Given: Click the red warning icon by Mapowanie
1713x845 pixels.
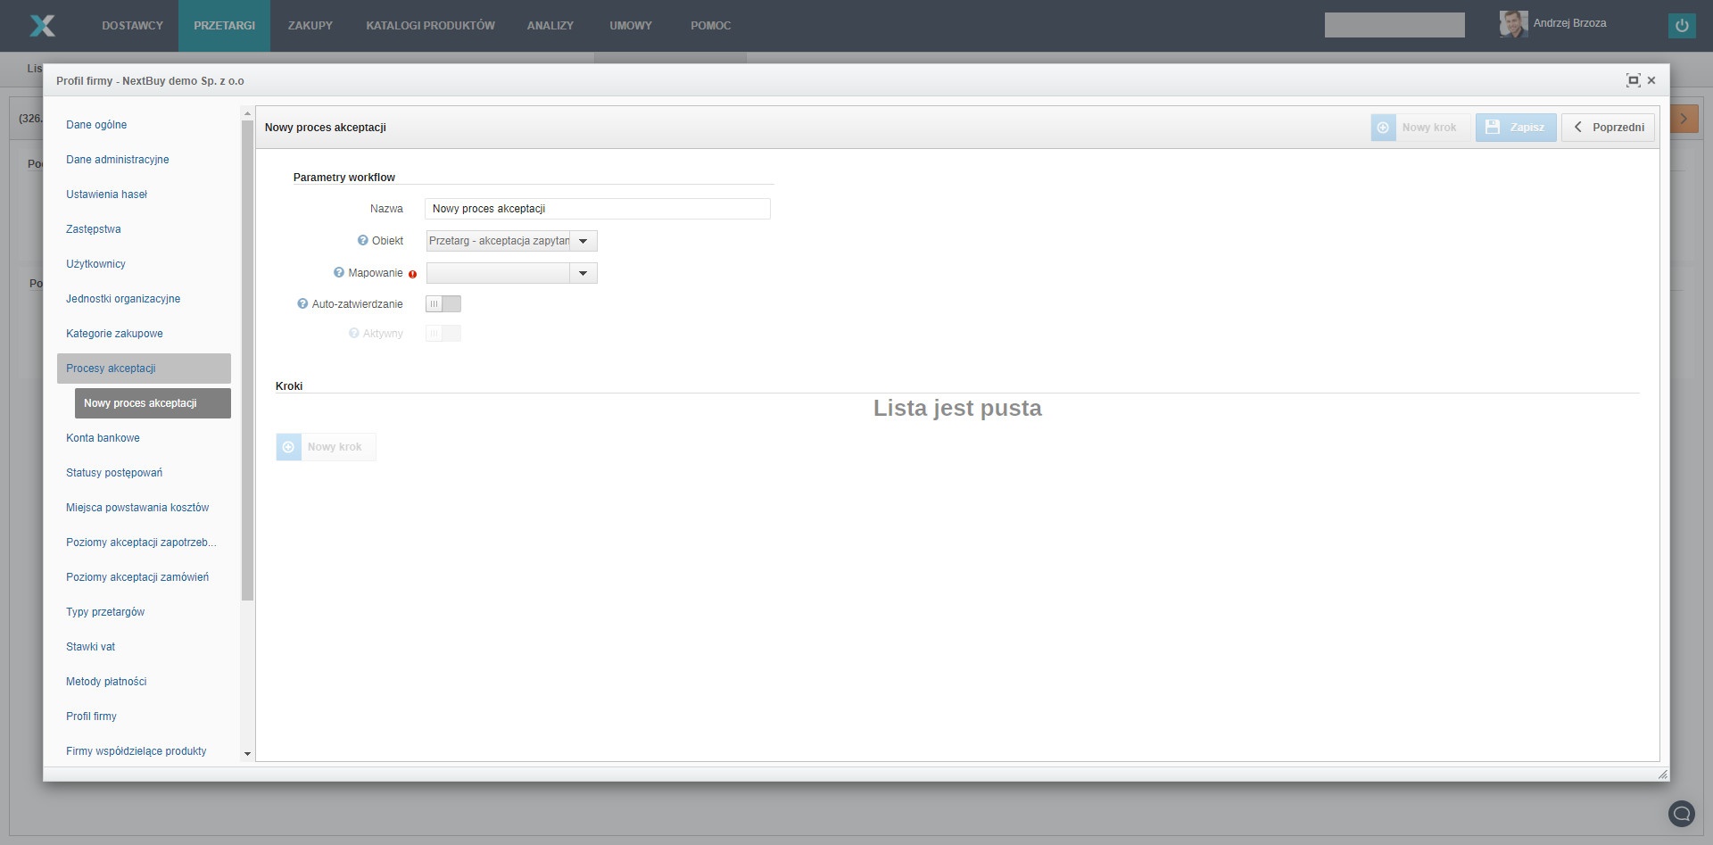Looking at the screenshot, I should (412, 274).
